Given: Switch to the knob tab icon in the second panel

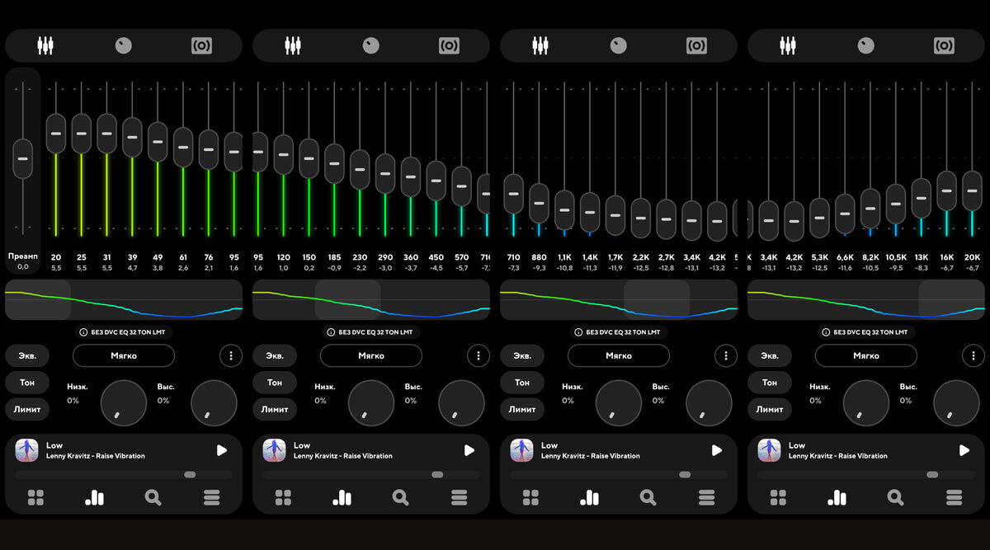Looking at the screenshot, I should [371, 45].
